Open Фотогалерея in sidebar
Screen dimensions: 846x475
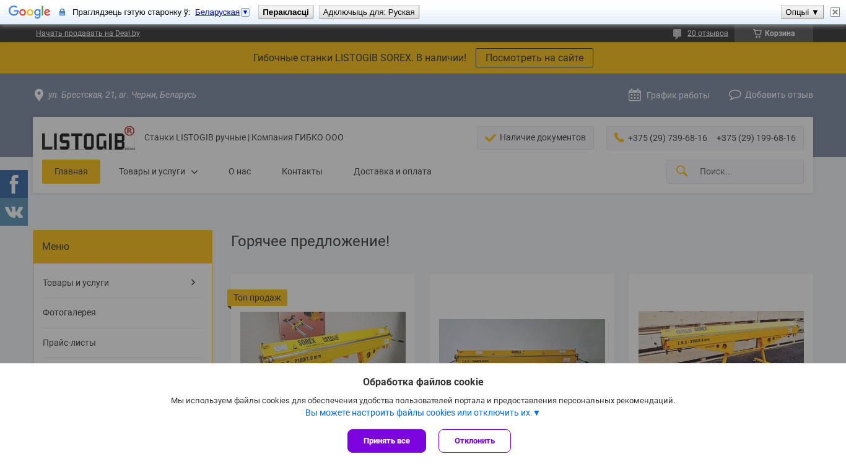[69, 312]
